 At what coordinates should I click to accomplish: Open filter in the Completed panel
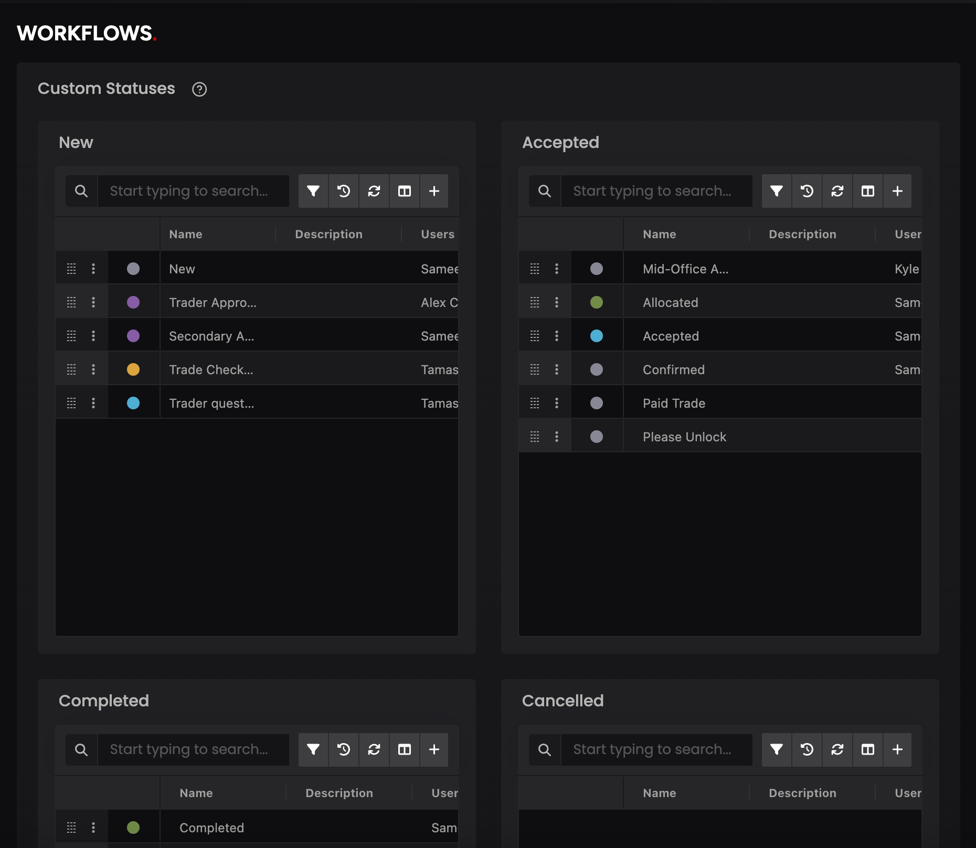313,749
